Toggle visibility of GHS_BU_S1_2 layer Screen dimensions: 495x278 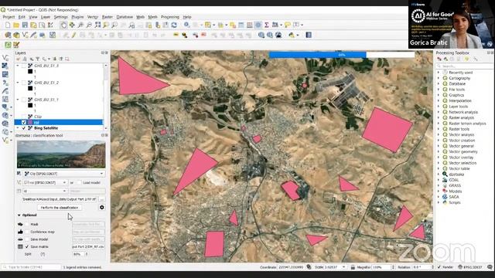24,83
